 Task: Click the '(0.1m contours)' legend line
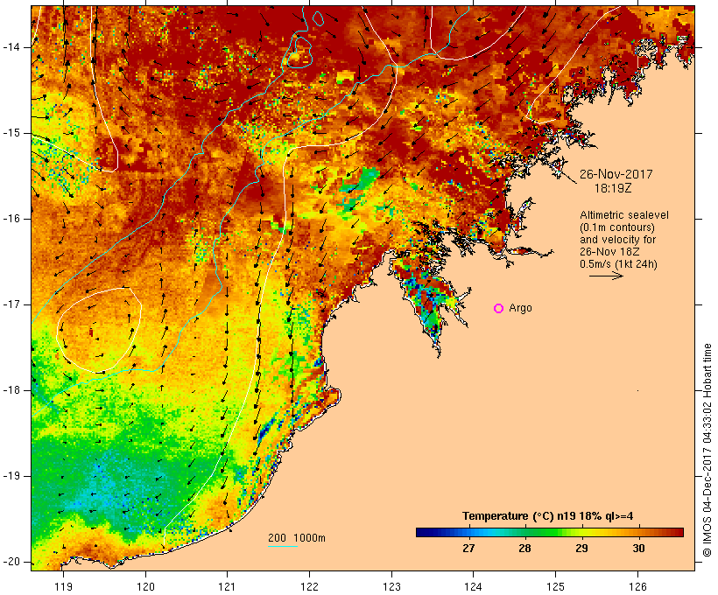pyautogui.click(x=617, y=227)
